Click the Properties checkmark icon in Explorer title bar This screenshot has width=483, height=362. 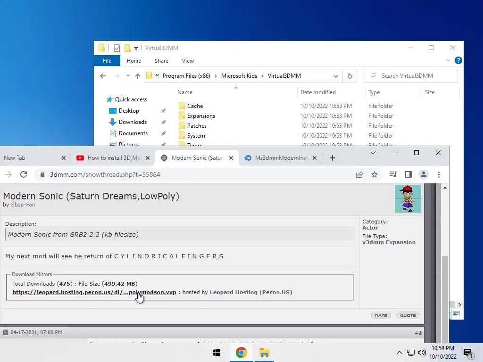click(117, 48)
